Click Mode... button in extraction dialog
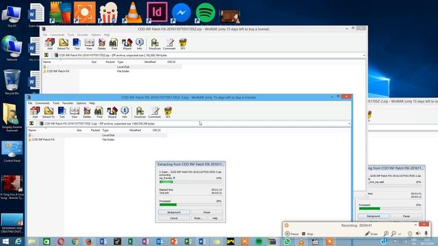This screenshot has width=438, height=246. [x=198, y=218]
